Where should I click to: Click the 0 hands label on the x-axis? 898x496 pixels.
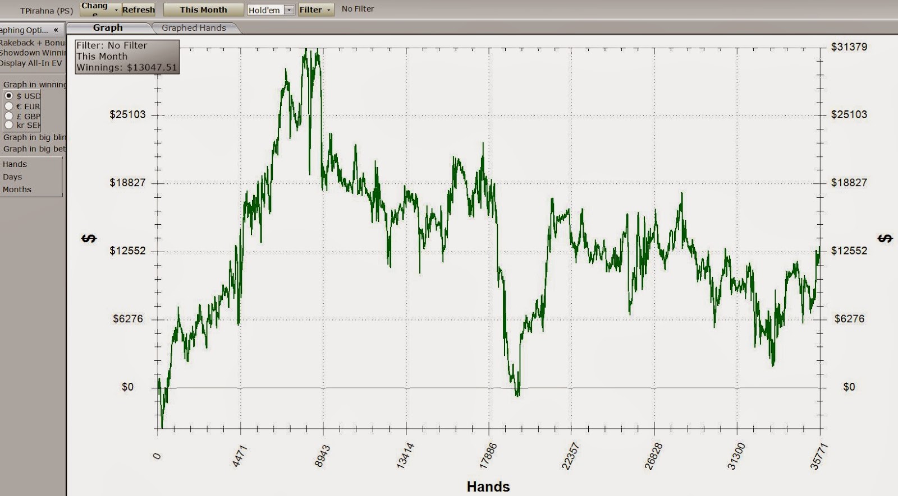pos(157,456)
